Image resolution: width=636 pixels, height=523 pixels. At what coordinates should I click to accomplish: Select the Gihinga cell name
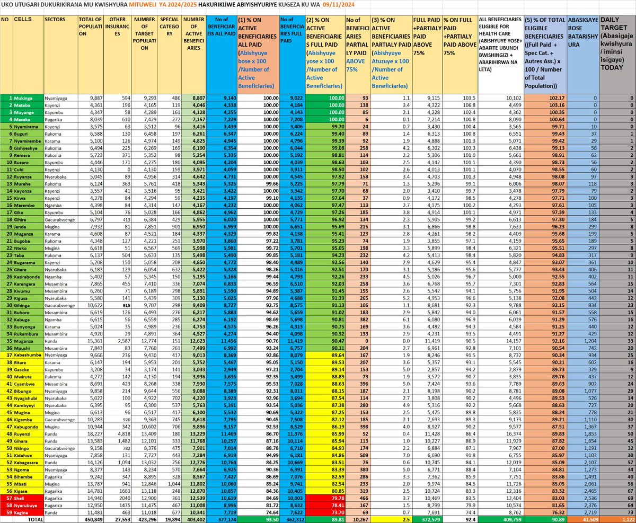23,306
